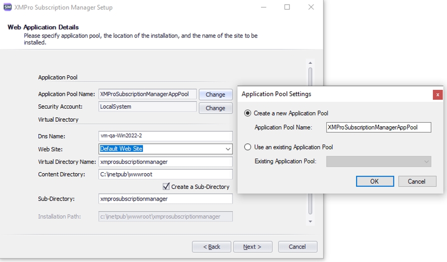The width and height of the screenshot is (447, 262).
Task: Click the Security Account LocalSystem field
Action: pos(147,107)
